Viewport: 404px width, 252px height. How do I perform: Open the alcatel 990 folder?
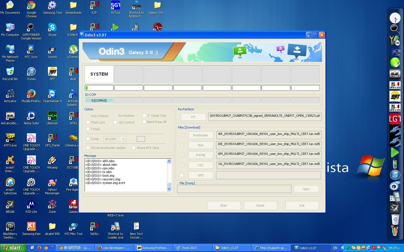click(x=52, y=229)
